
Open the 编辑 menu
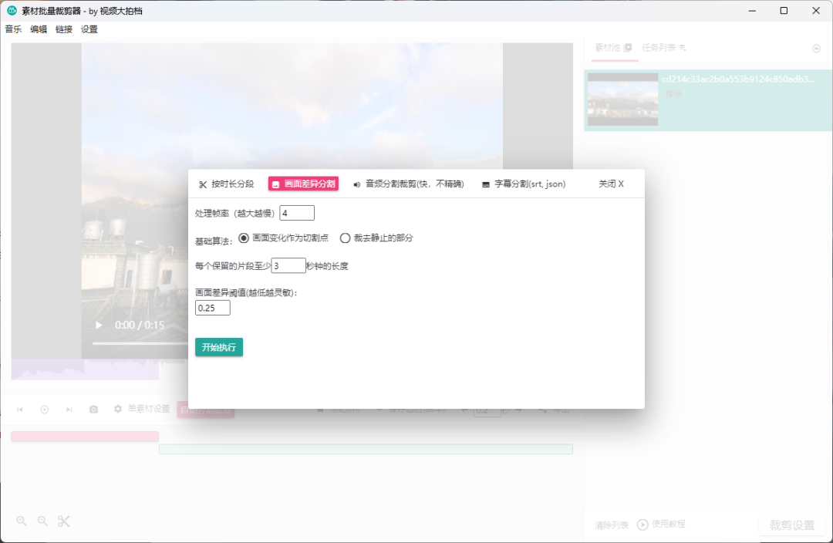coord(39,29)
